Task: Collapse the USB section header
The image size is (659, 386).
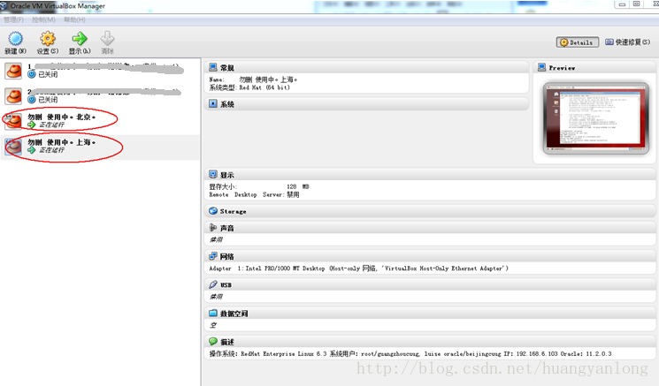Action: click(431, 285)
